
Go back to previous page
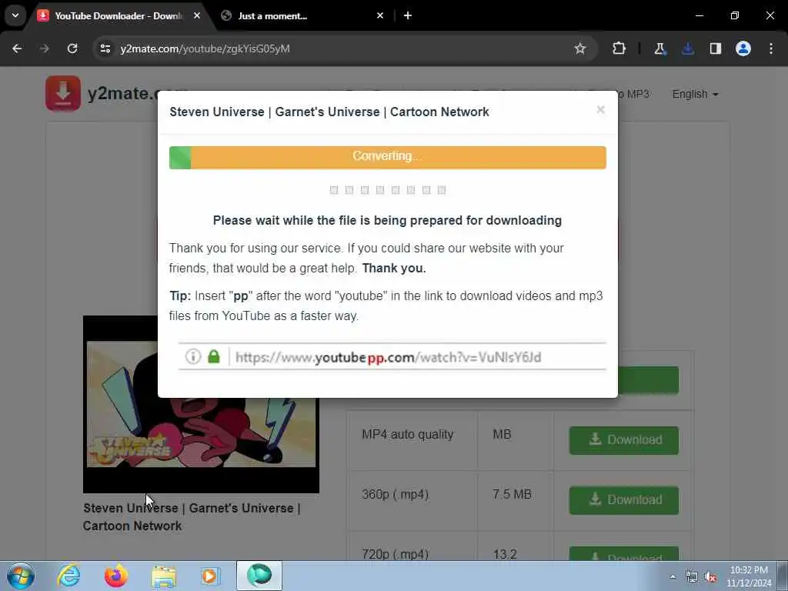pyautogui.click(x=17, y=48)
